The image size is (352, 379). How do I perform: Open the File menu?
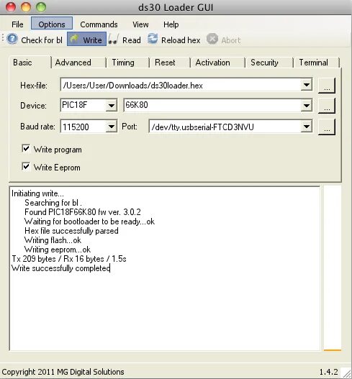pyautogui.click(x=17, y=24)
